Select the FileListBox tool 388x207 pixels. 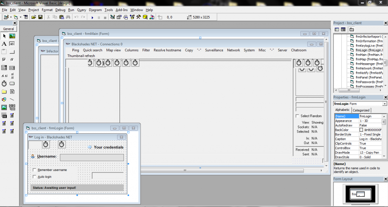(12, 92)
